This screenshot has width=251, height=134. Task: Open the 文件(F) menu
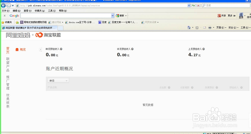click(x=6, y=11)
